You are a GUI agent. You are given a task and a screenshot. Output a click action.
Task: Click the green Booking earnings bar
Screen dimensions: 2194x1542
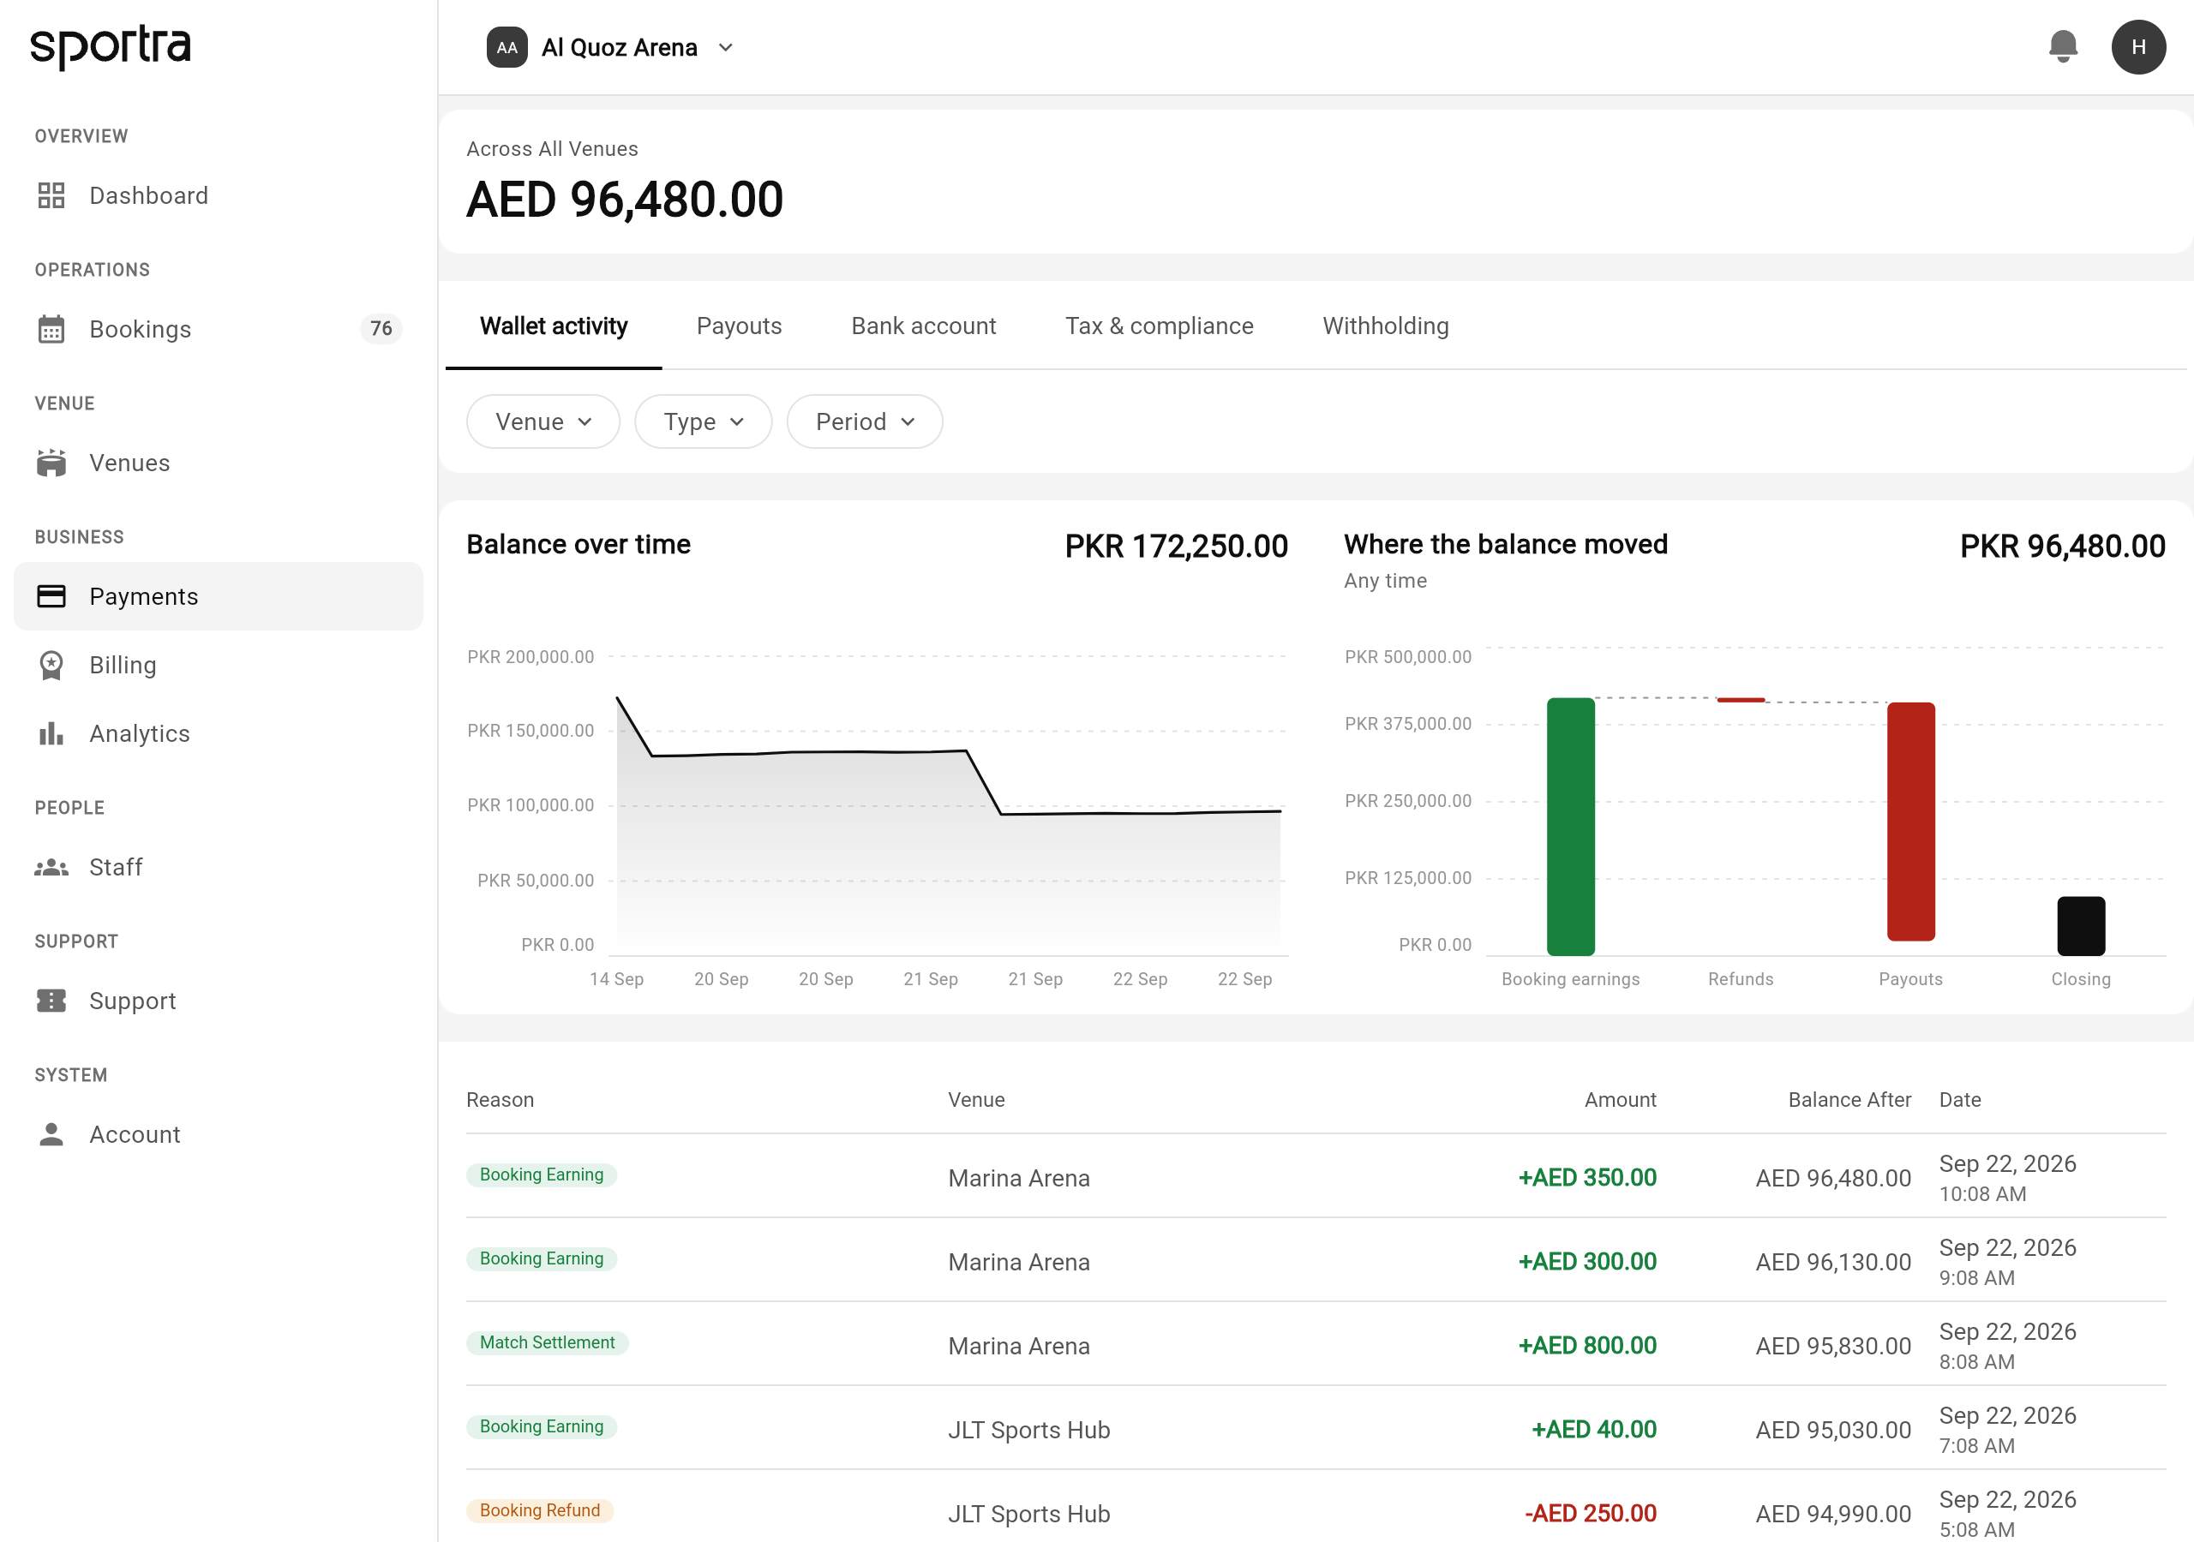click(x=1571, y=827)
